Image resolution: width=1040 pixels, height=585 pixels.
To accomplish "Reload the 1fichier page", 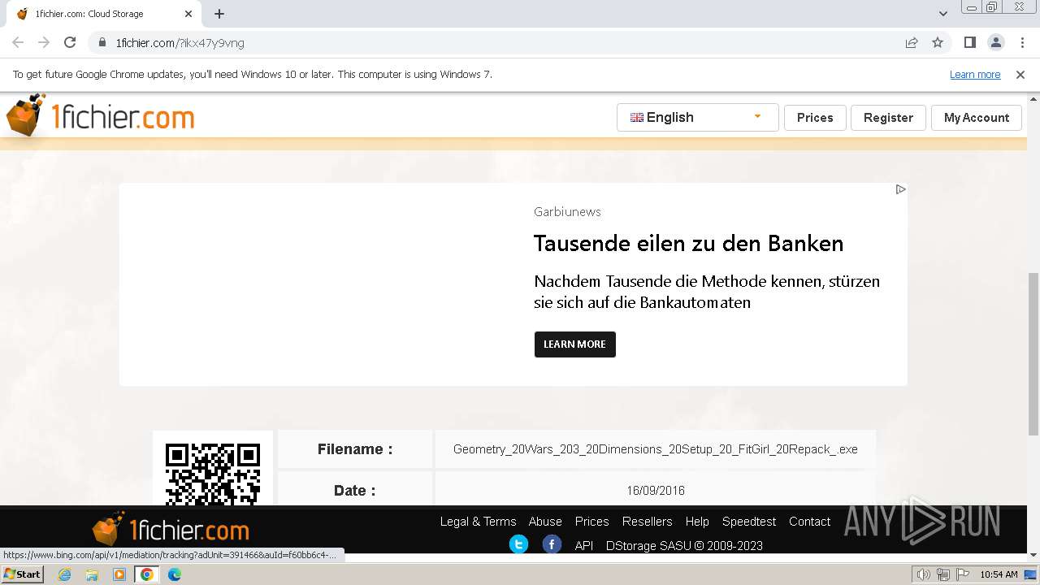I will tap(70, 42).
